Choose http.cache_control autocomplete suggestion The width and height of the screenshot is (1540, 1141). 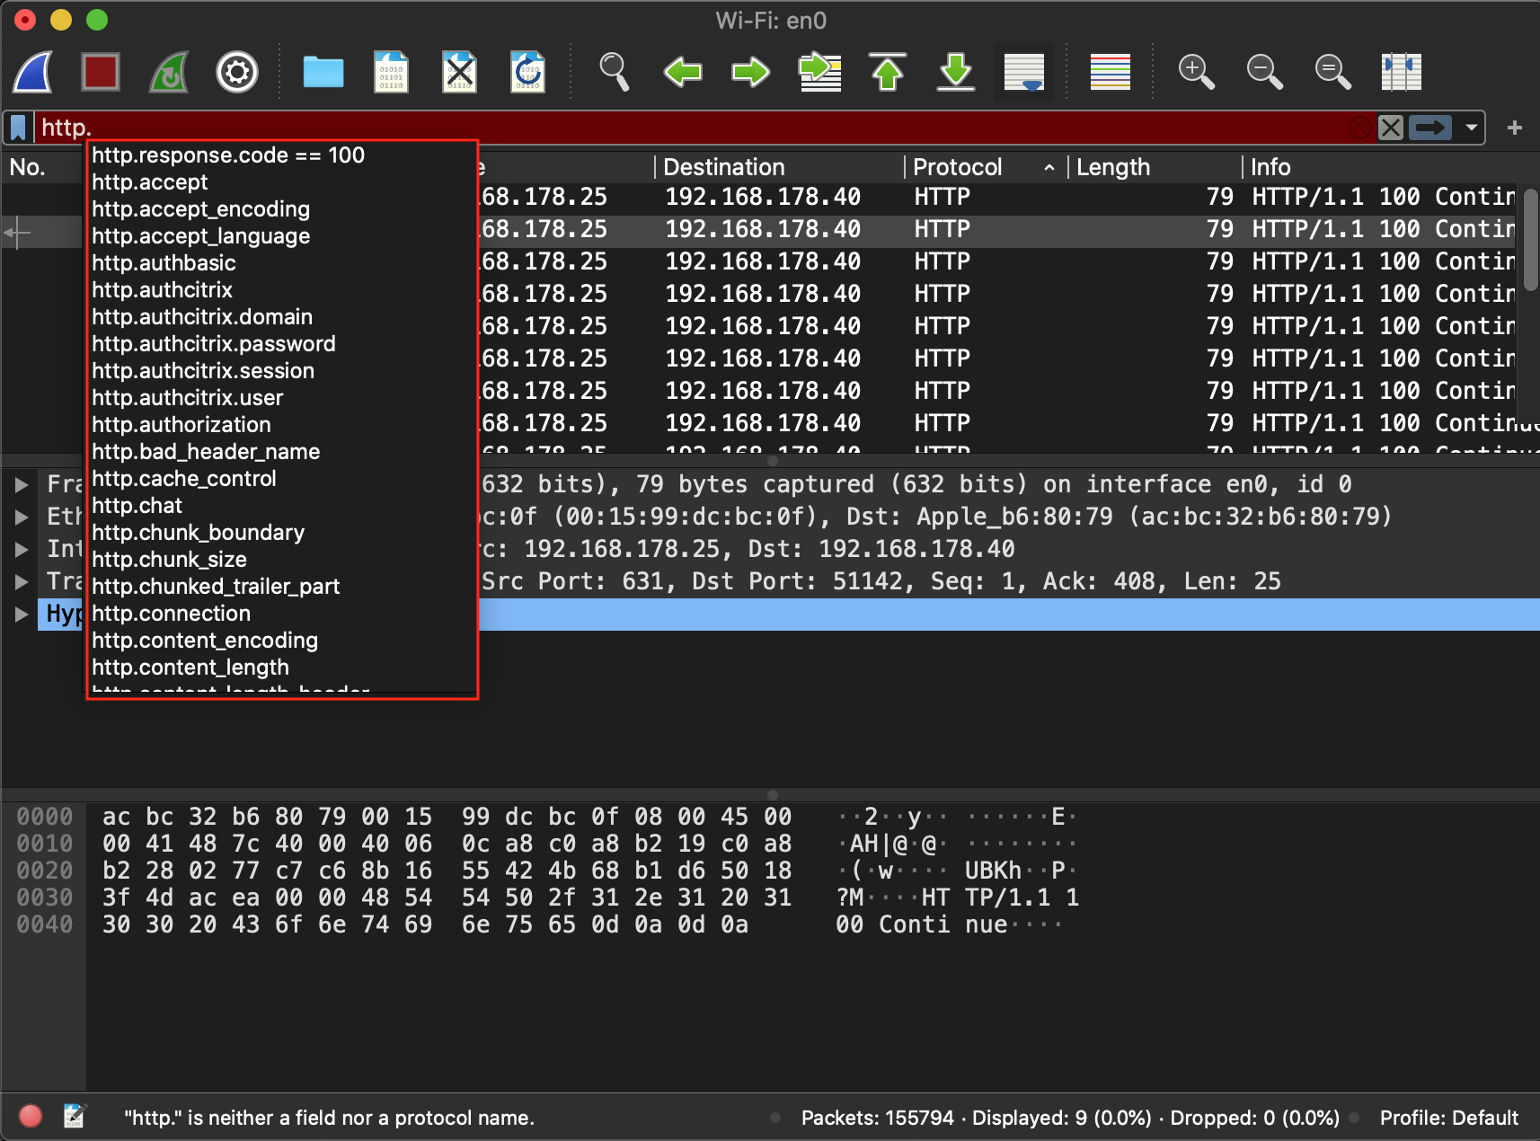(184, 478)
